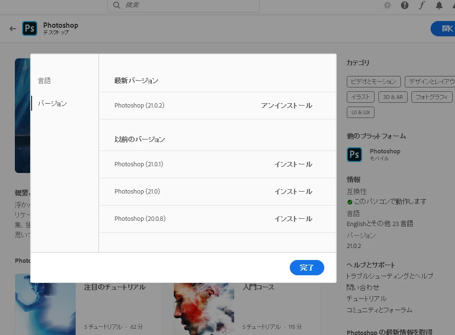Install Photoshop (21.0)
This screenshot has width=455, height=335.
[294, 191]
